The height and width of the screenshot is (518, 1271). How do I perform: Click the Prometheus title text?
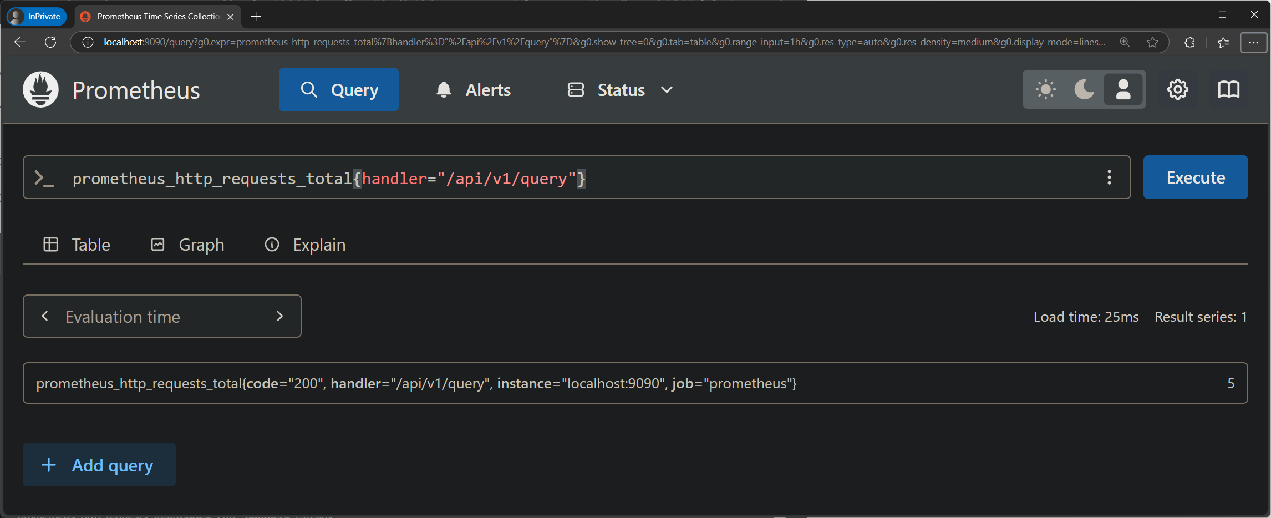(x=136, y=90)
